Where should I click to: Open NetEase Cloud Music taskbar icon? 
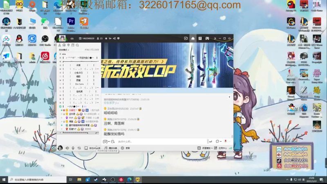[121, 180]
